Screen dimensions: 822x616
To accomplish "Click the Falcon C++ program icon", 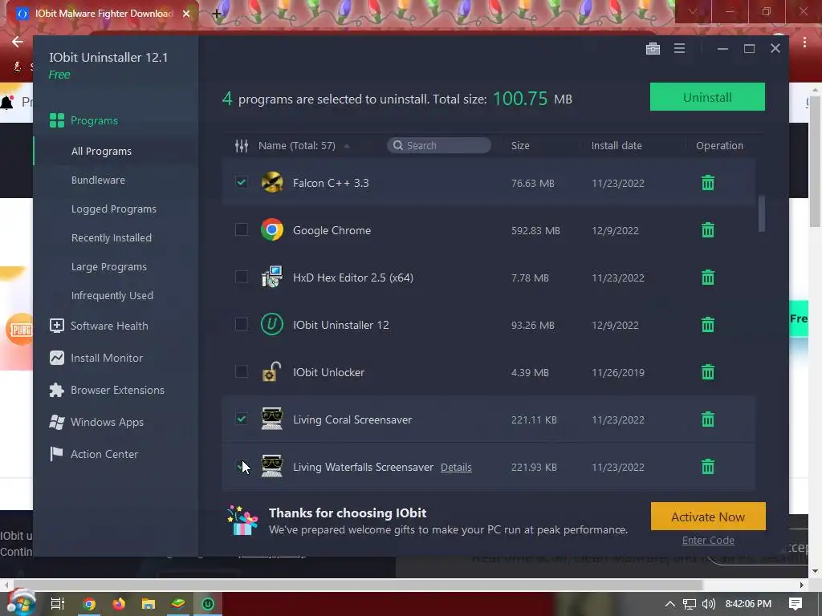I will pos(271,182).
